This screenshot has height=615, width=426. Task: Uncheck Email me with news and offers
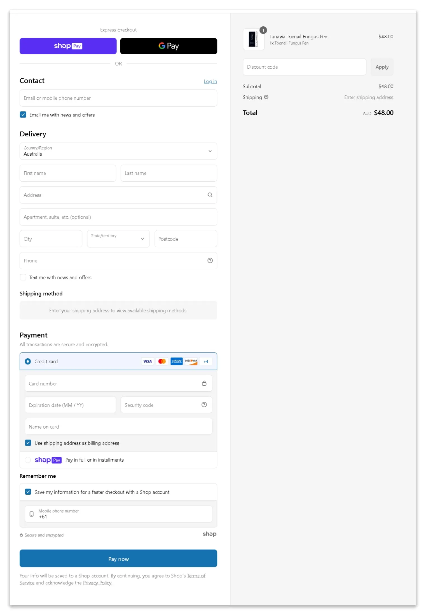click(23, 115)
